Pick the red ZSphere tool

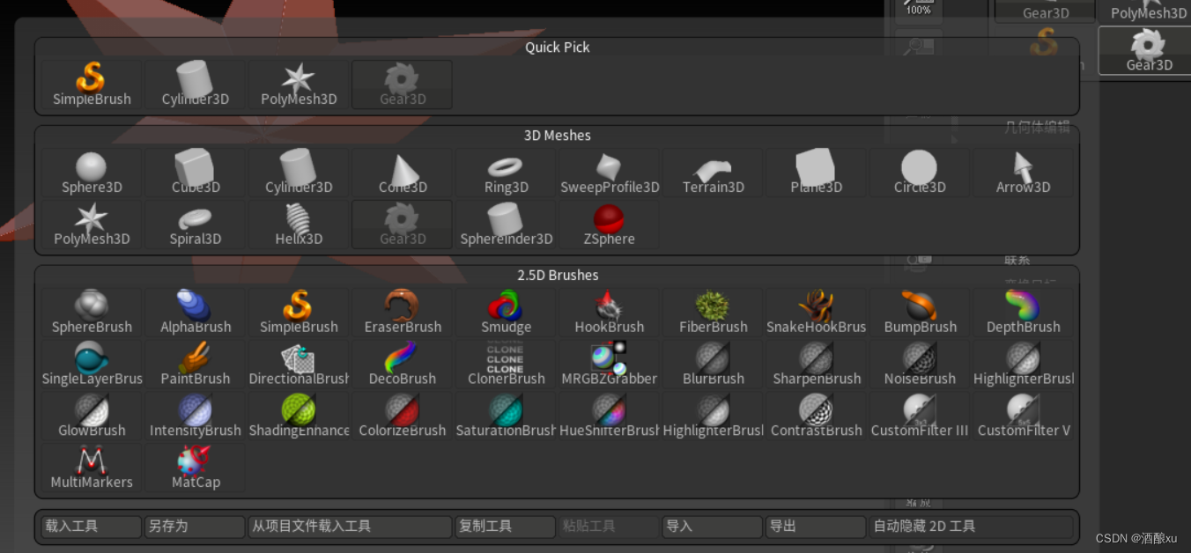coord(610,225)
